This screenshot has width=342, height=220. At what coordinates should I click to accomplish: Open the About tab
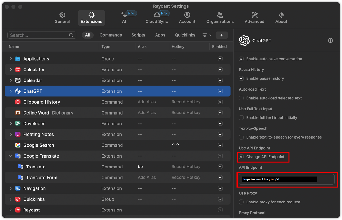pos(281,18)
